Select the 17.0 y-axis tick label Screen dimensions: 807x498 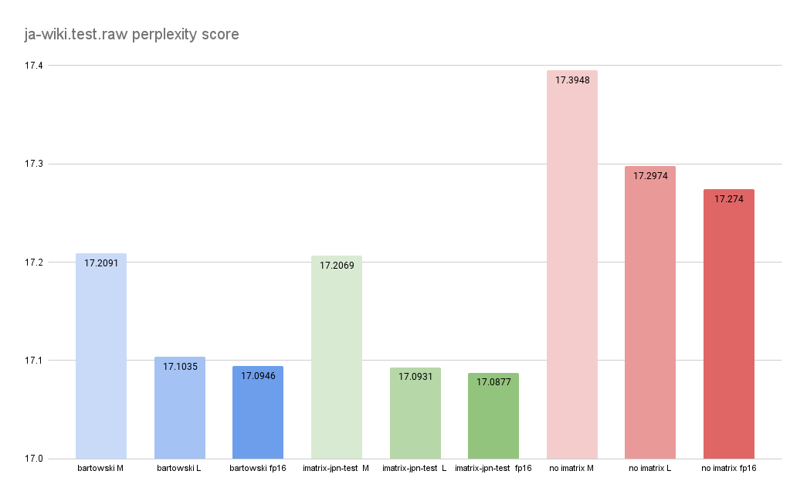click(x=35, y=459)
